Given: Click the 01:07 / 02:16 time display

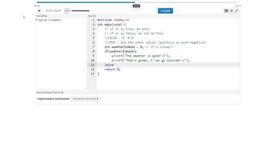Looking at the screenshot, I should [53, 11].
